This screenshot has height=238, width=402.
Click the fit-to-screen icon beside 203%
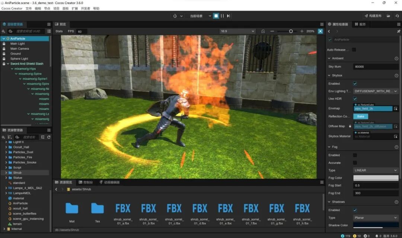pos(320,31)
